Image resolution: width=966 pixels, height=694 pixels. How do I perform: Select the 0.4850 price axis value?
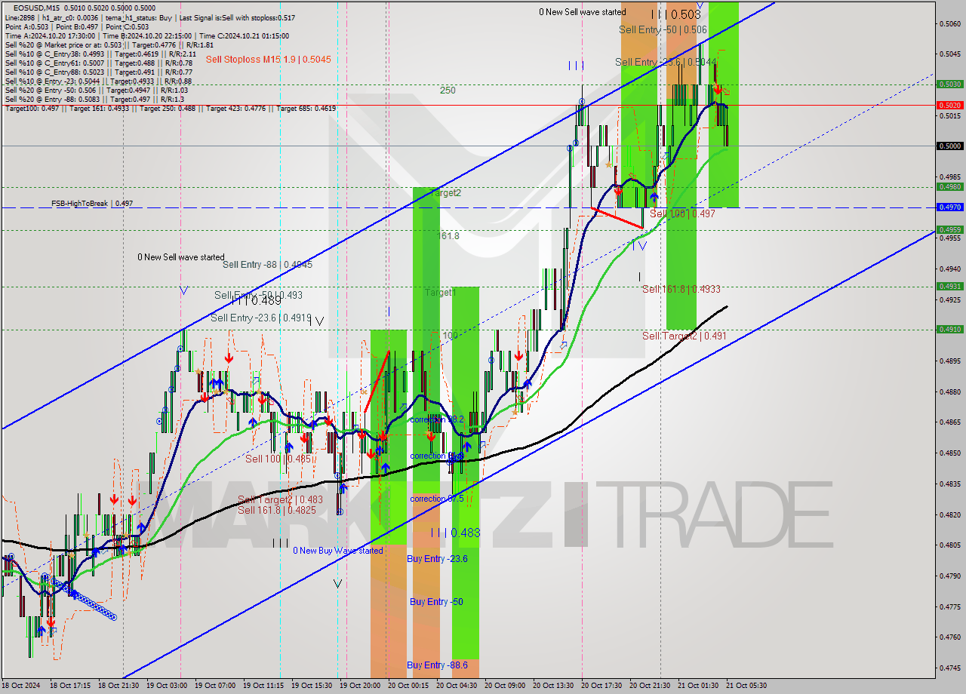pyautogui.click(x=950, y=453)
